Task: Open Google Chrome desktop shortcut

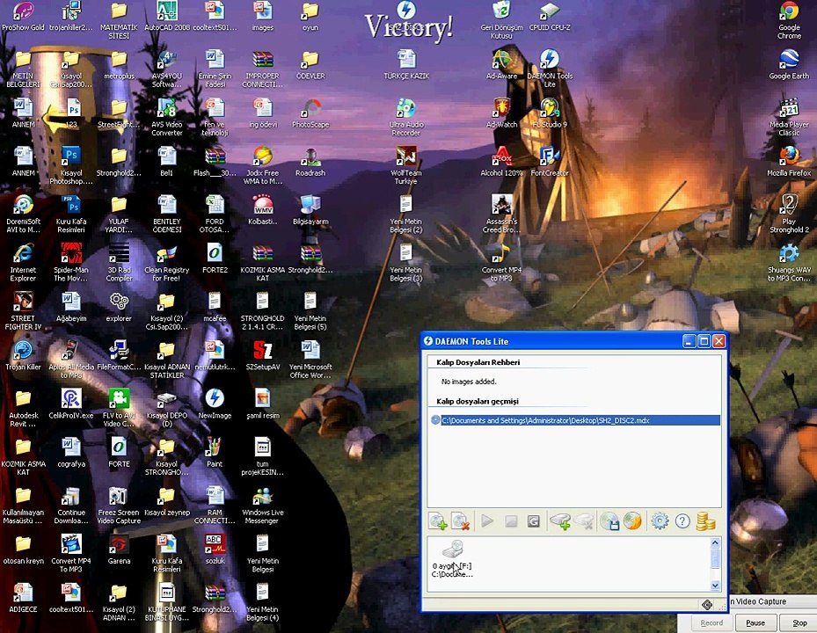Action: pyautogui.click(x=789, y=20)
